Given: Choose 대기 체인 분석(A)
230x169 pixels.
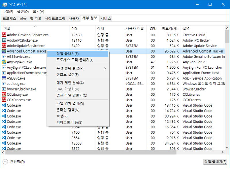Looking at the screenshot, I should (78, 83).
